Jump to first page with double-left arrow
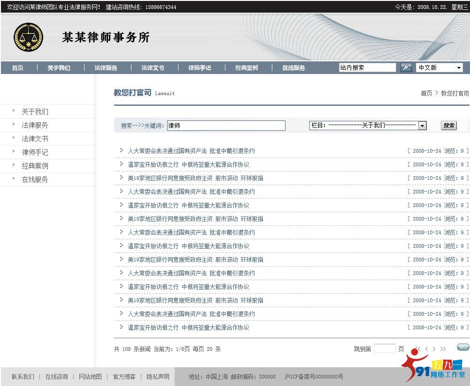Screen dimensions: 470x386 417,348
